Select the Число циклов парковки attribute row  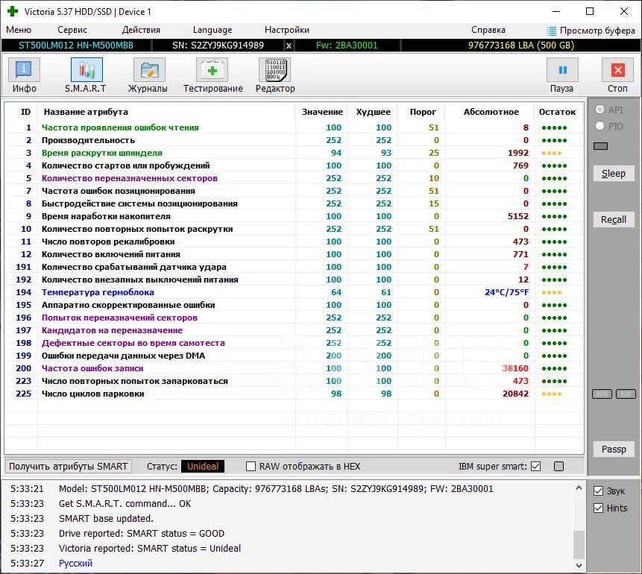294,394
